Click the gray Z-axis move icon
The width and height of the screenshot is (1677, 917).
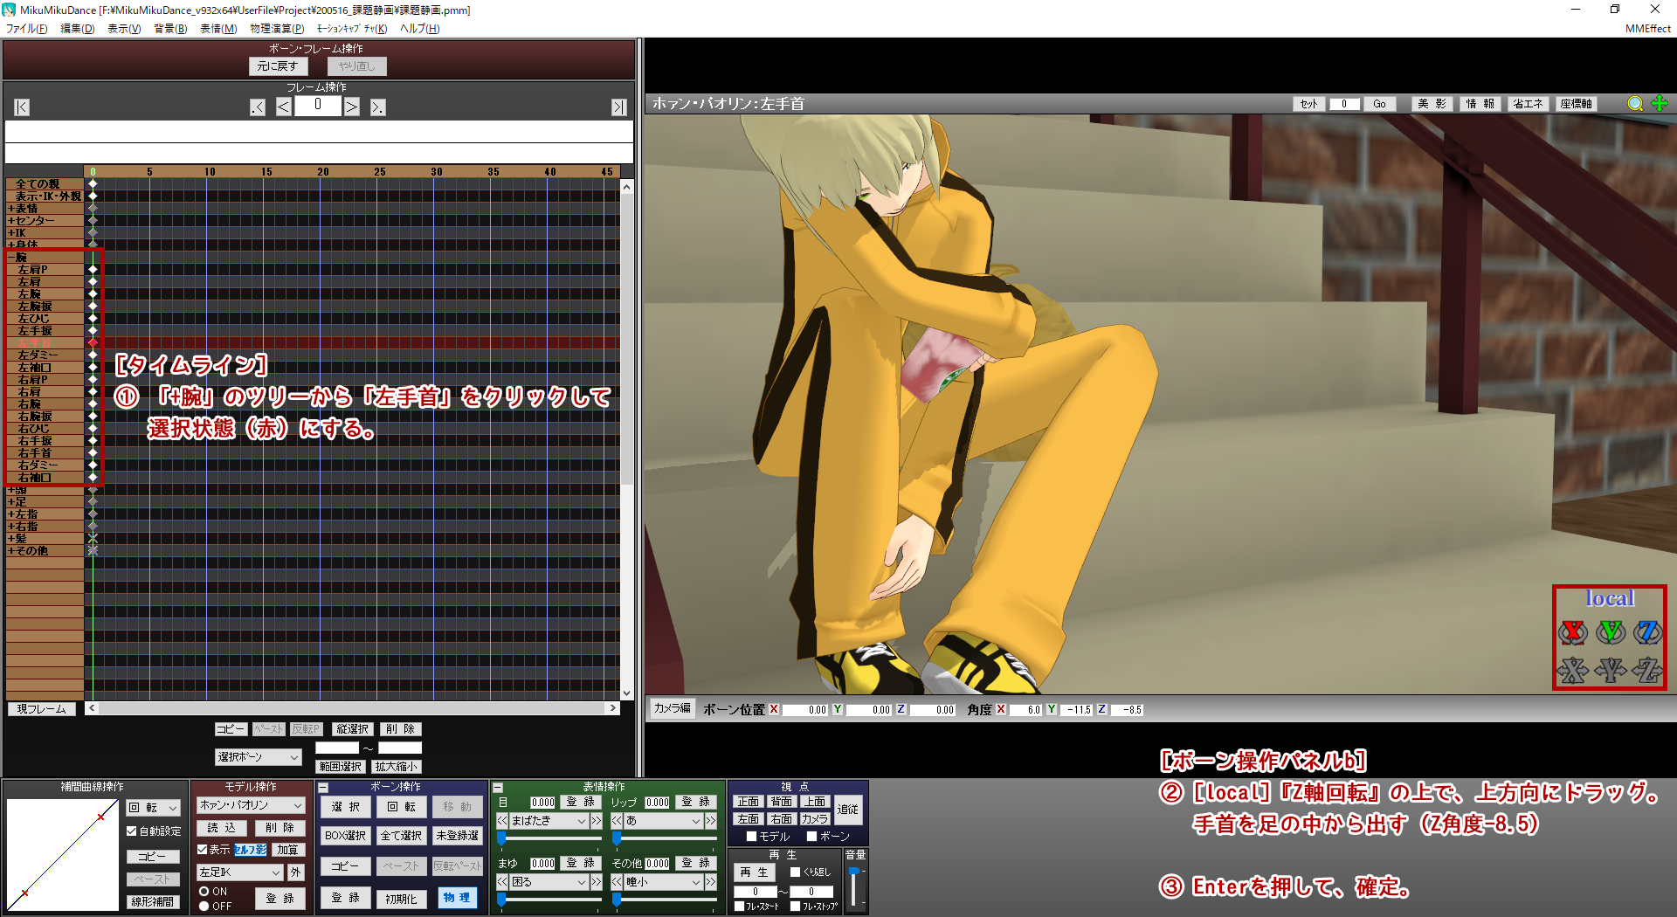[1647, 670]
